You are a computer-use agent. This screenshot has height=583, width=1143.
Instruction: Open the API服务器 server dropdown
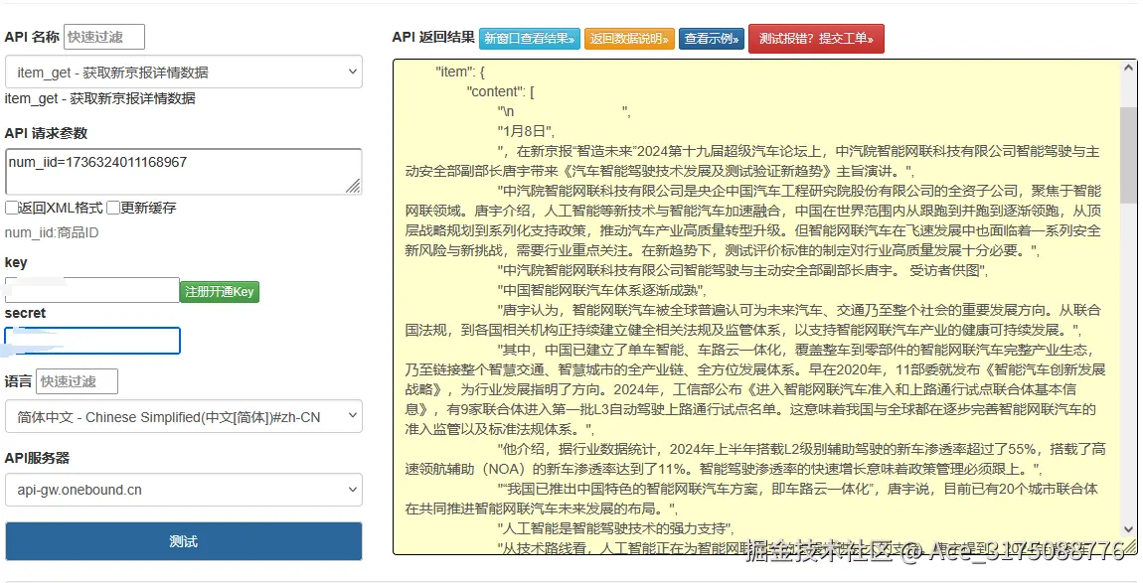point(183,490)
